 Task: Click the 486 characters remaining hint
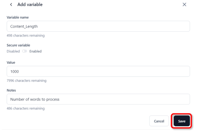point(25,109)
